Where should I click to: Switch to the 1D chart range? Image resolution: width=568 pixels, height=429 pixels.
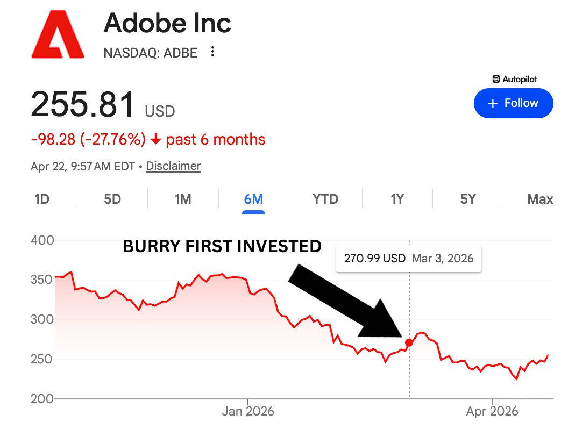pos(42,199)
